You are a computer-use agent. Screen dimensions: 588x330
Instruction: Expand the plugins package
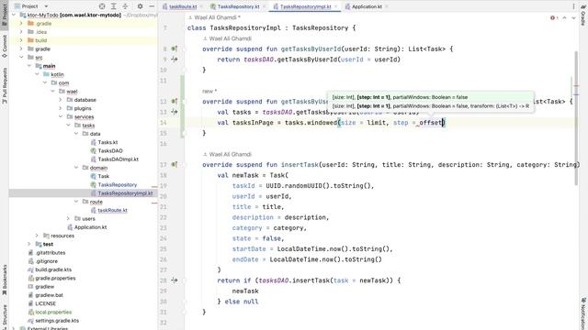click(61, 108)
